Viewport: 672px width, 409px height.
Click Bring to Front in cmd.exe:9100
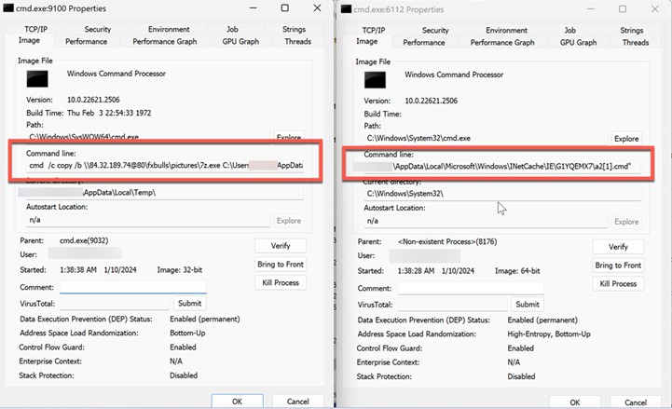(x=280, y=265)
